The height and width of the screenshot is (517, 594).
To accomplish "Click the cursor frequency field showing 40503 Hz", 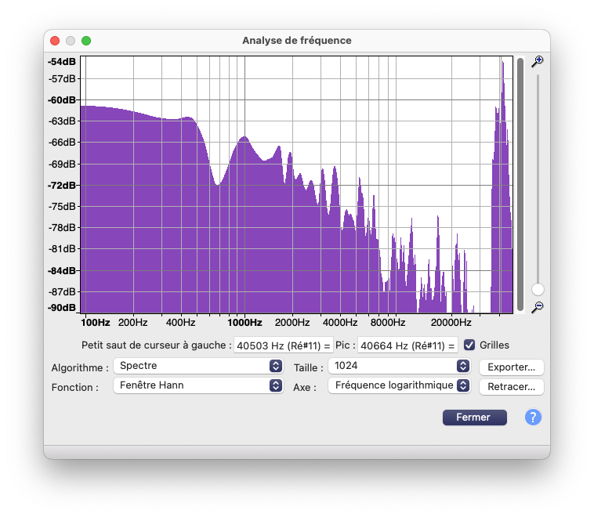I will coord(284,345).
